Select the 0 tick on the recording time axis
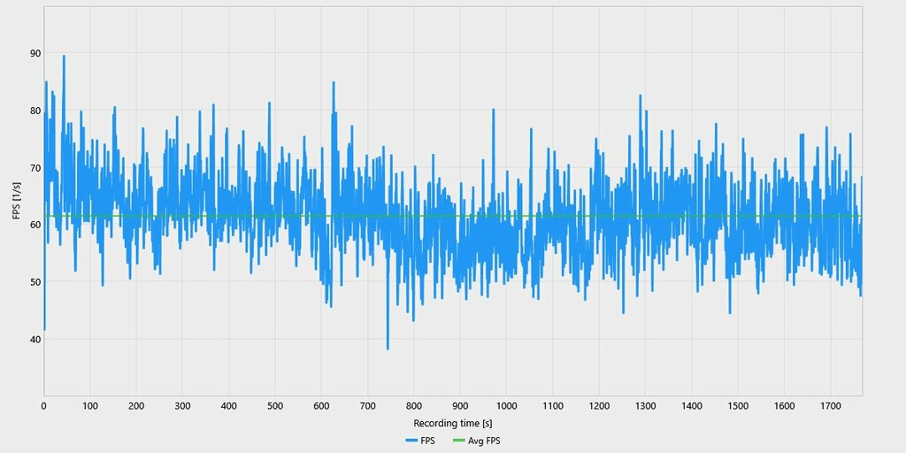Screen dimensions: 906x453 [x=44, y=406]
